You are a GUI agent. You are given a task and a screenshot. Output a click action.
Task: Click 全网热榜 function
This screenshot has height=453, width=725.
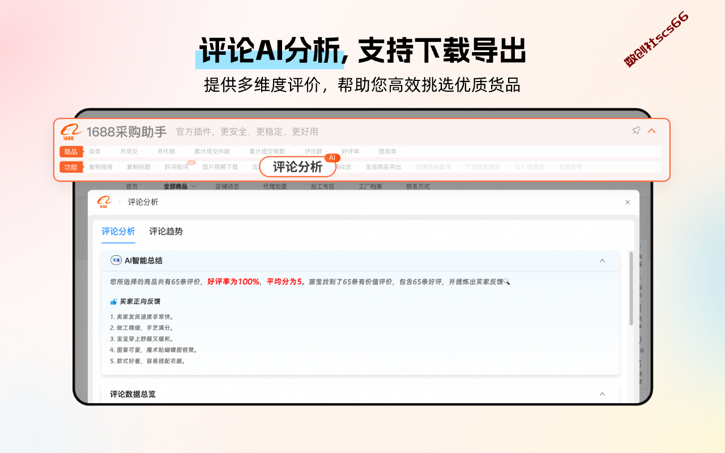570,167
